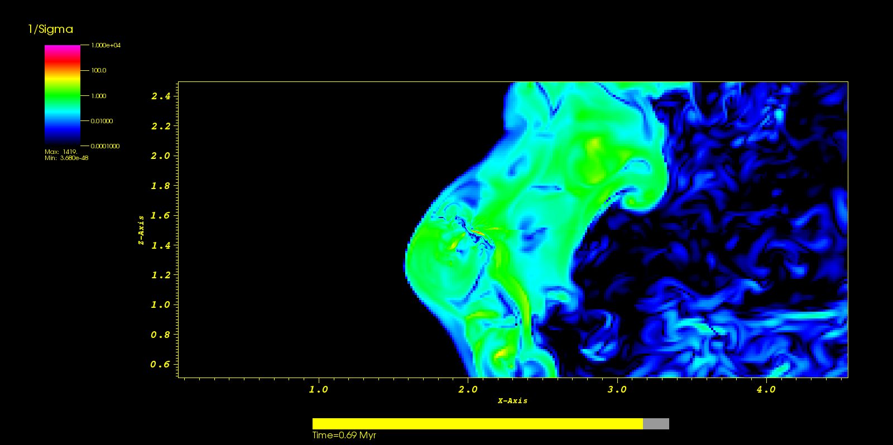Click the 0.01000 legend tick label

102,121
